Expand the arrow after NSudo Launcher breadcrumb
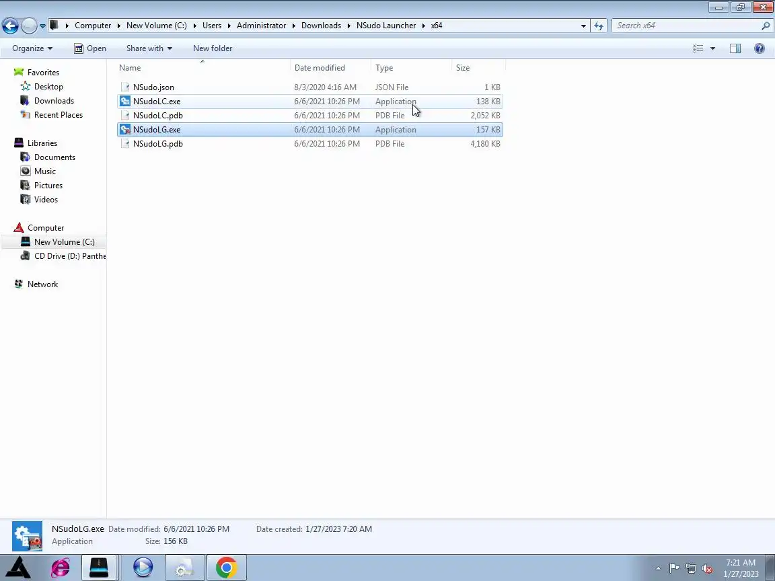This screenshot has width=775, height=581. 424,26
